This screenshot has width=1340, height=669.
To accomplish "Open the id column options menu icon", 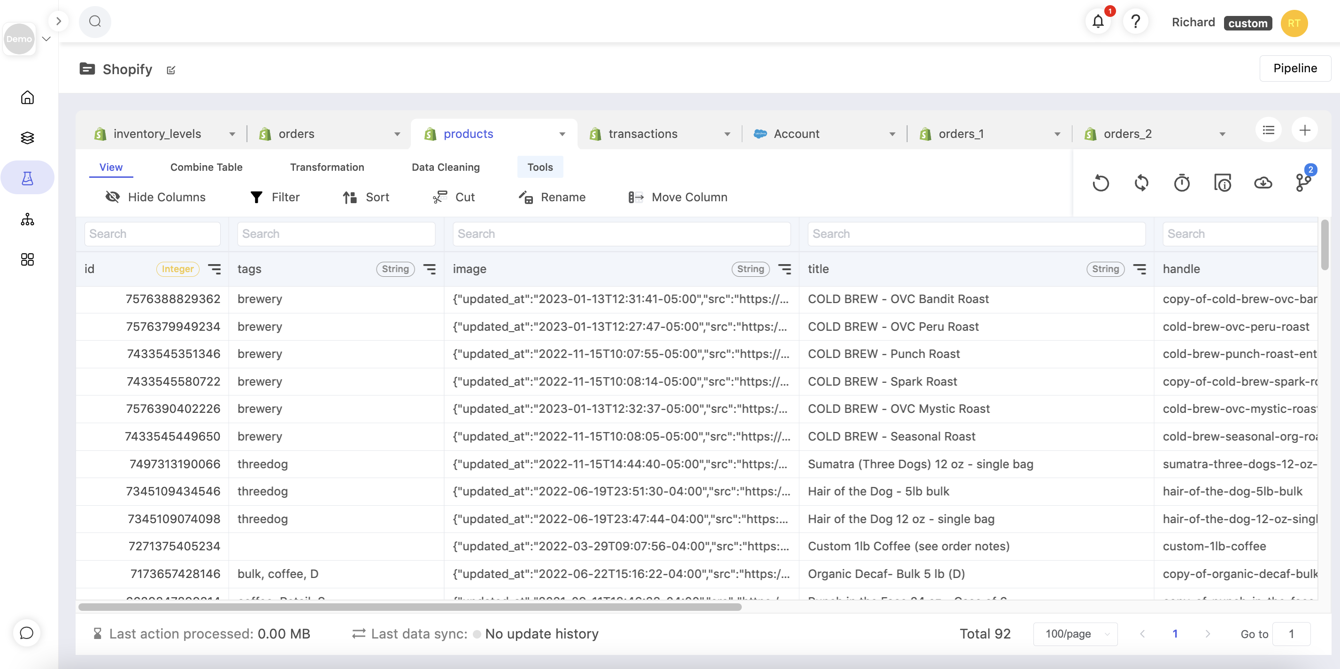I will (214, 269).
